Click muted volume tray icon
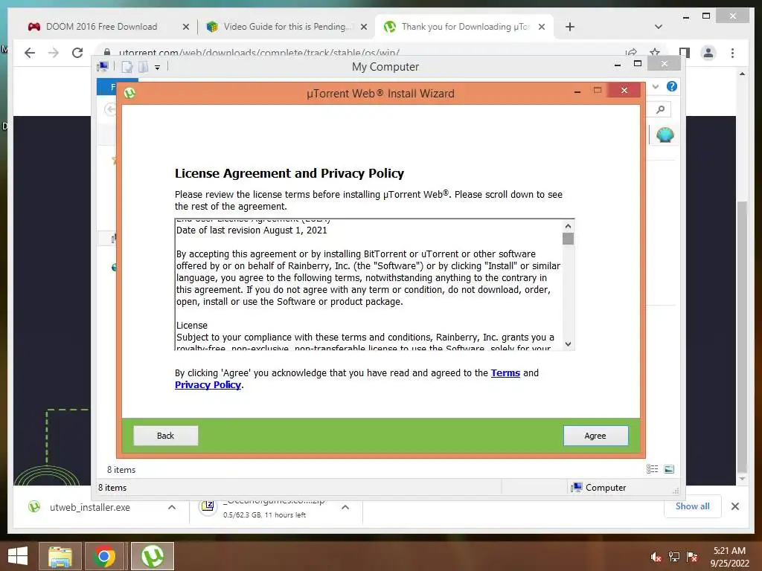This screenshot has width=762, height=571. click(x=656, y=557)
